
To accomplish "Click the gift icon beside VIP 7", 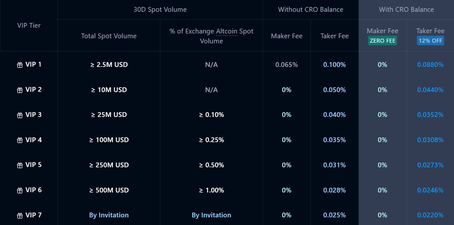I will [20, 216].
